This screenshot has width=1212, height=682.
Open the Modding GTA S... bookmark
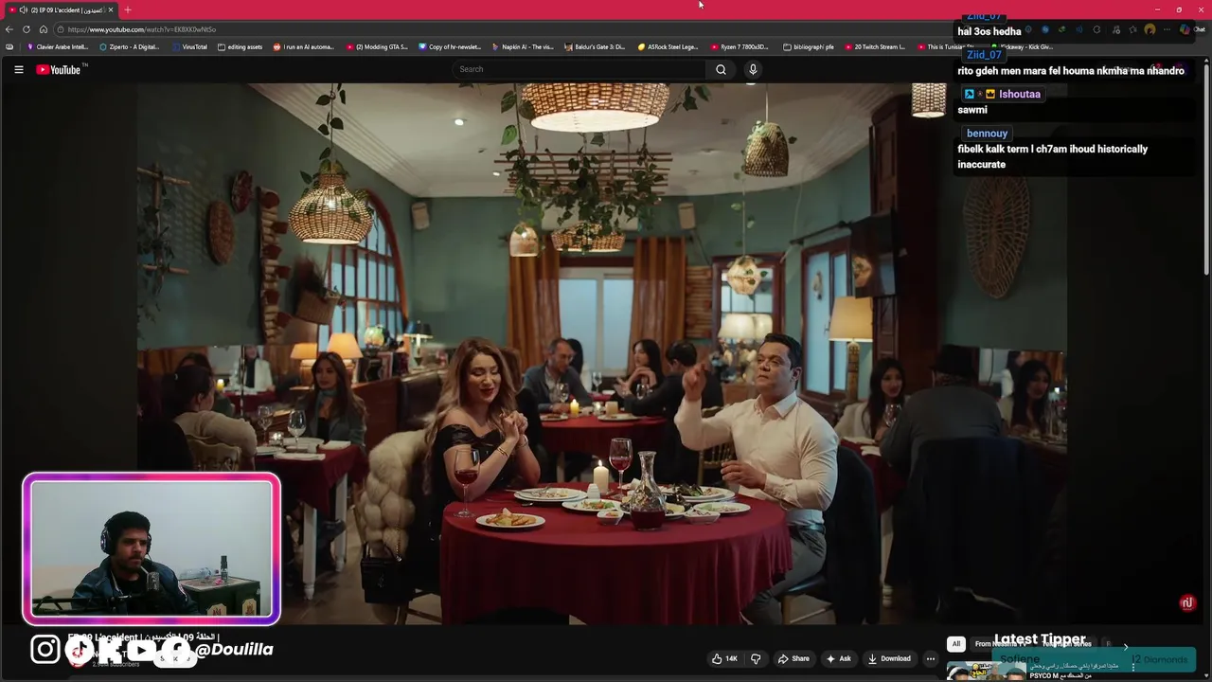(x=377, y=46)
